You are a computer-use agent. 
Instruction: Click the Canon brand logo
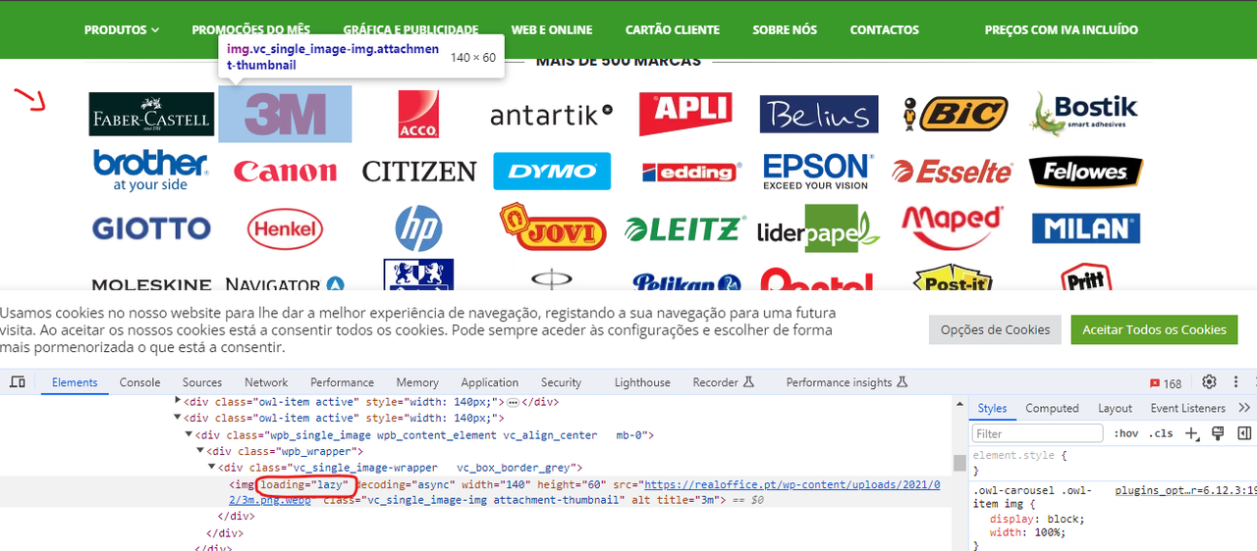285,173
